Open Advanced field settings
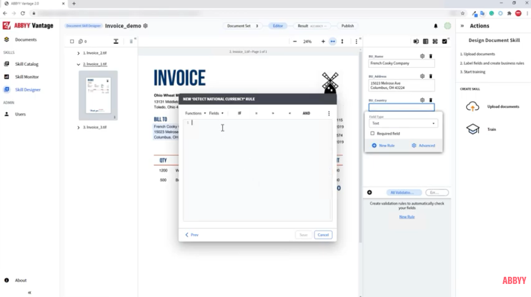Screen dimensions: 531x297 pyautogui.click(x=423, y=145)
